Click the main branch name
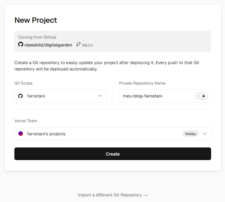The image size is (225, 202). 88,45
